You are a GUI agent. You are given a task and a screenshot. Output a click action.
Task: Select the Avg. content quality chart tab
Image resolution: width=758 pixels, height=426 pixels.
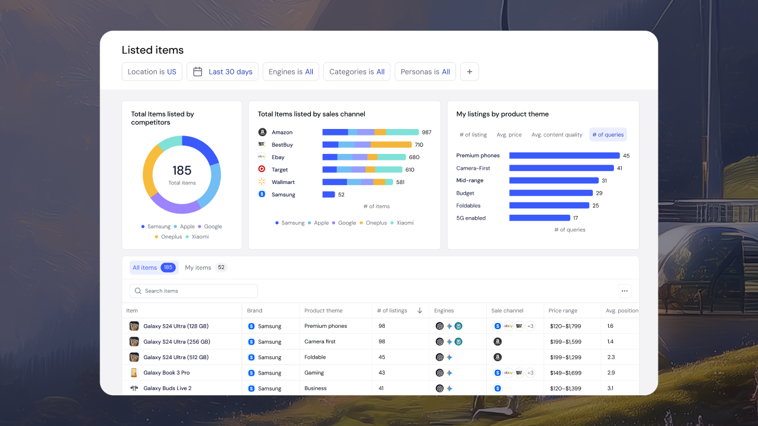557,135
